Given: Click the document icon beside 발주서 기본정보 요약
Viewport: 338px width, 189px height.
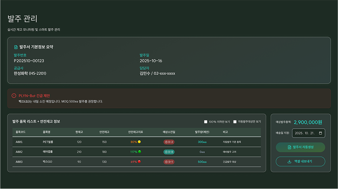Looking at the screenshot, I should (x=16, y=47).
